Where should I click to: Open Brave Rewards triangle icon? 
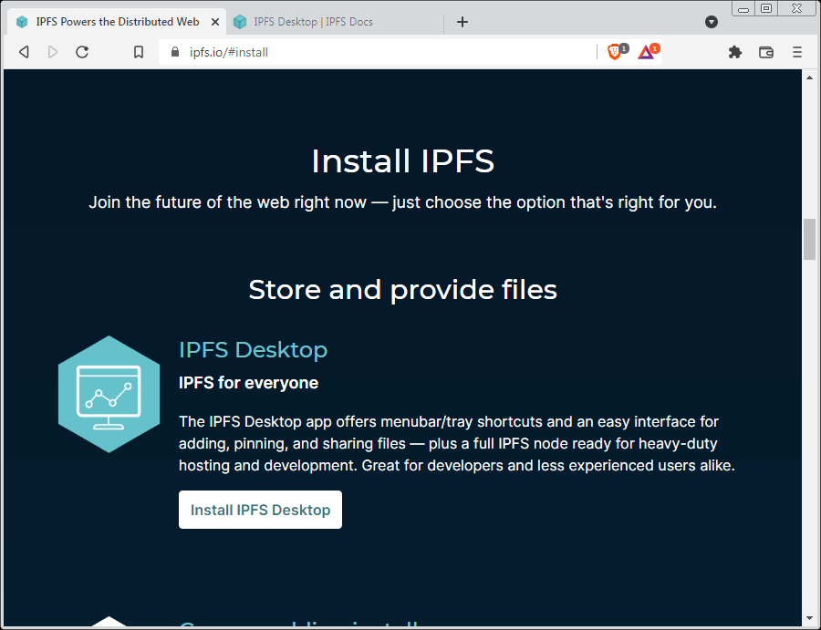click(647, 52)
